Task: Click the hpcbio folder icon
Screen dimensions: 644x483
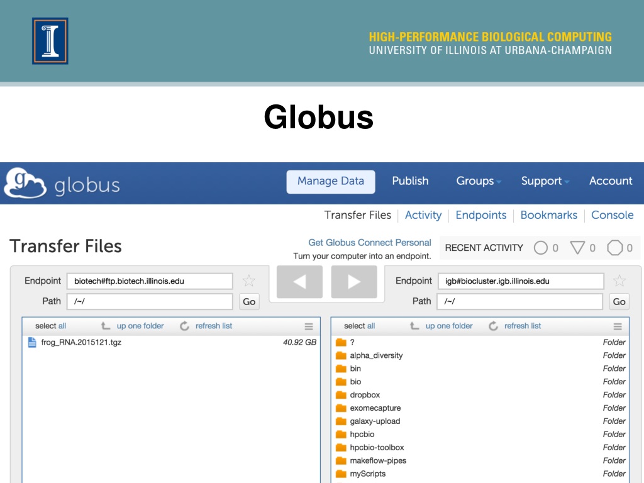Action: pyautogui.click(x=341, y=434)
